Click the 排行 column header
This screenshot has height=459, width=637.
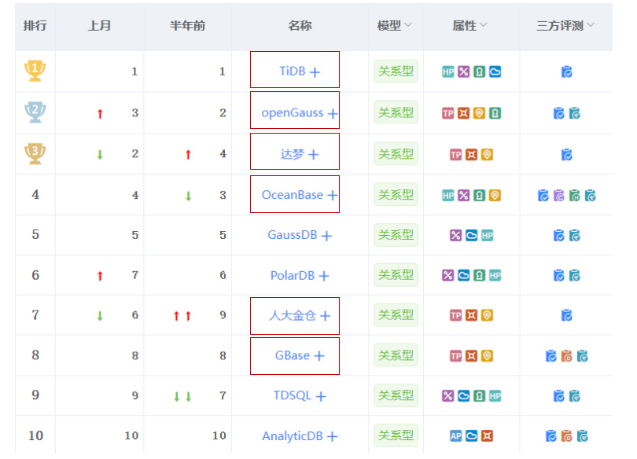pyautogui.click(x=35, y=26)
